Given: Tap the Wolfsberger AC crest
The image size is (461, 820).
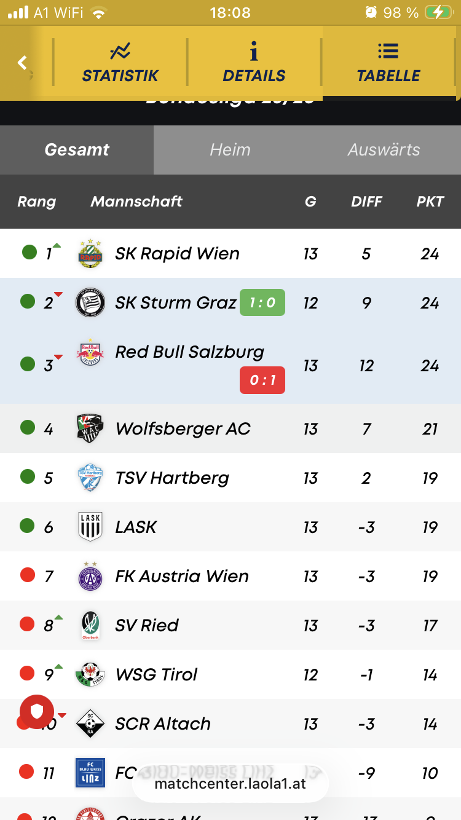Looking at the screenshot, I should click(x=90, y=428).
